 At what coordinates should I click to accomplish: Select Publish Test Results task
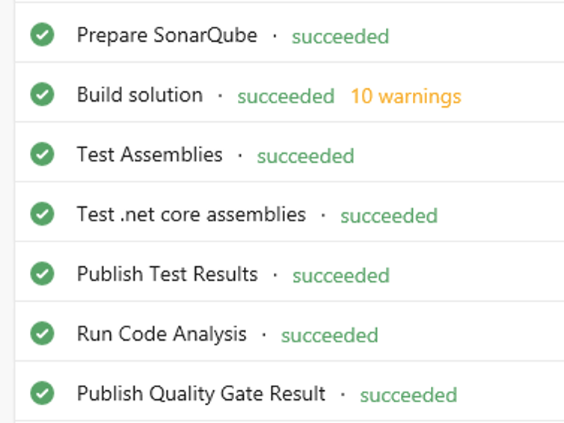168,274
